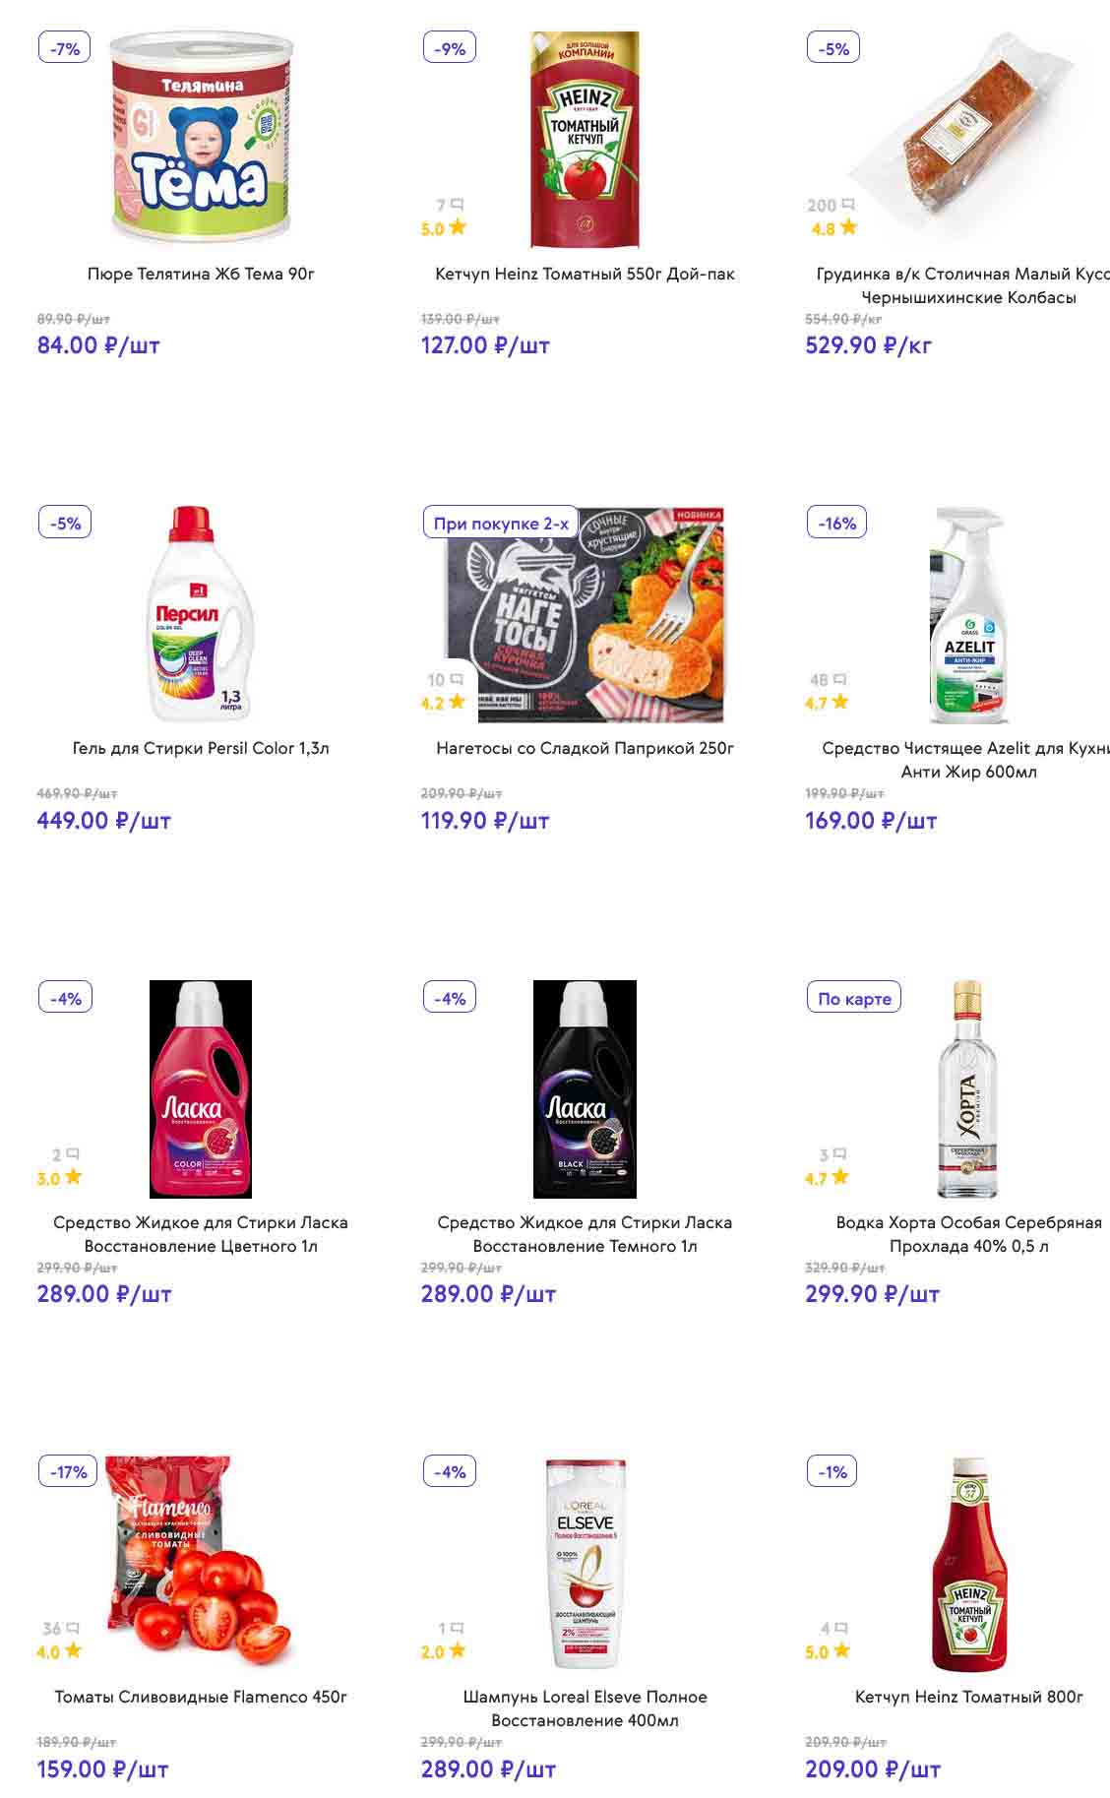Open 'Кетчуп Heinz Томатный 800г' product title
This screenshot has height=1798, width=1110.
[968, 1697]
